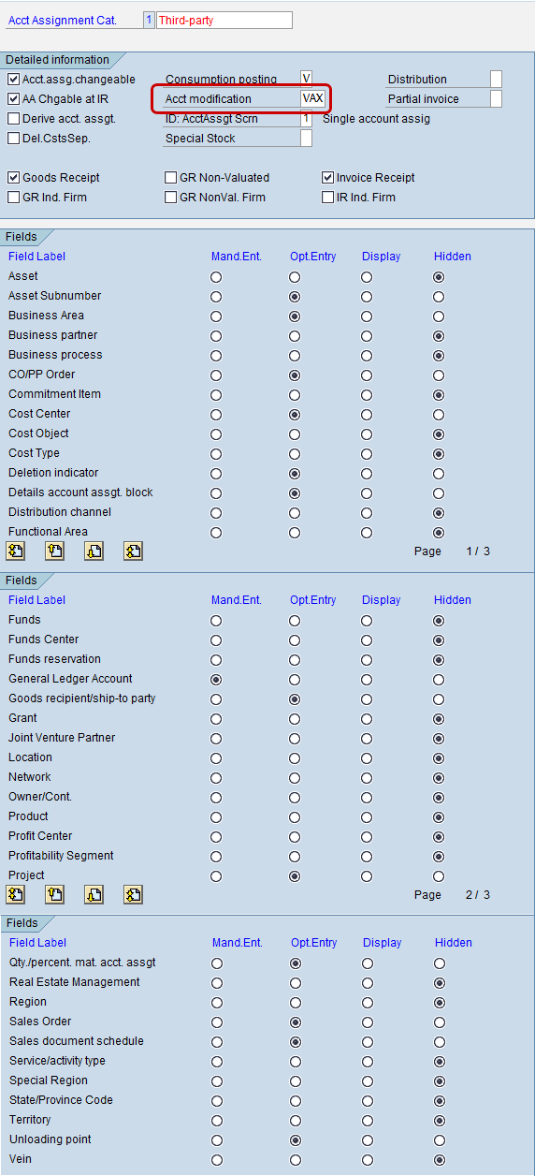Screen dimensions: 535x1176
Task: Click next page icon in Funds fields table
Action: (x=94, y=895)
